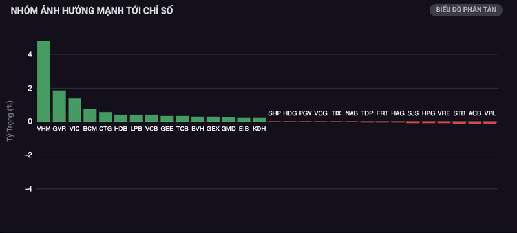The width and height of the screenshot is (517, 233).
Task: Select the red ACB bar
Action: (474, 122)
